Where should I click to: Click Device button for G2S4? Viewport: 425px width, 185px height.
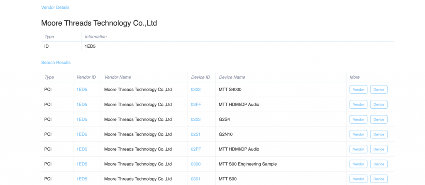(379, 119)
